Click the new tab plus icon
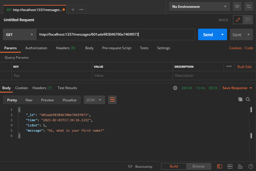The width and height of the screenshot is (256, 171). 73,10
